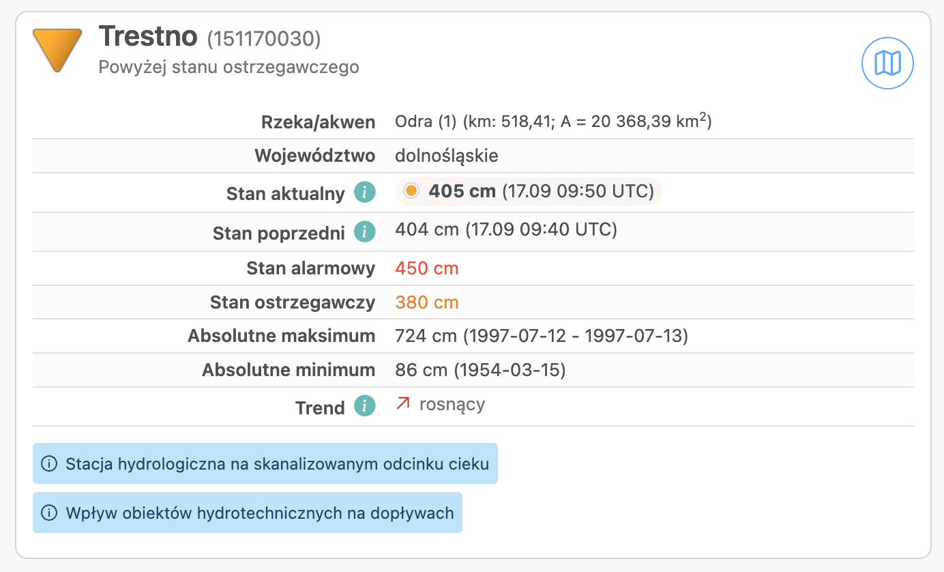Click the Powyżej stanu ostrzegawczego subtitle
The image size is (944, 572).
coord(228,68)
